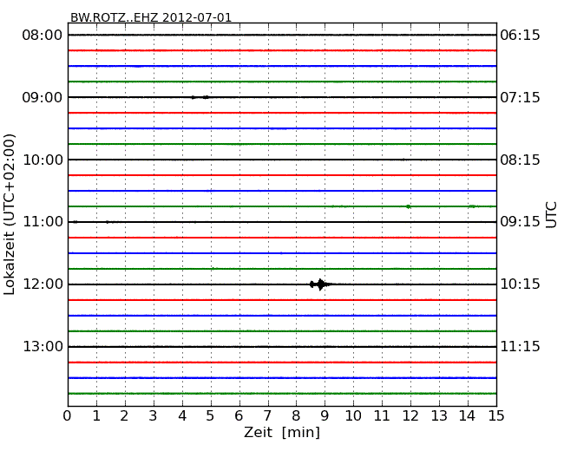The image size is (564, 451).
Task: Click the 11:00 local time label
Action: pos(43,222)
